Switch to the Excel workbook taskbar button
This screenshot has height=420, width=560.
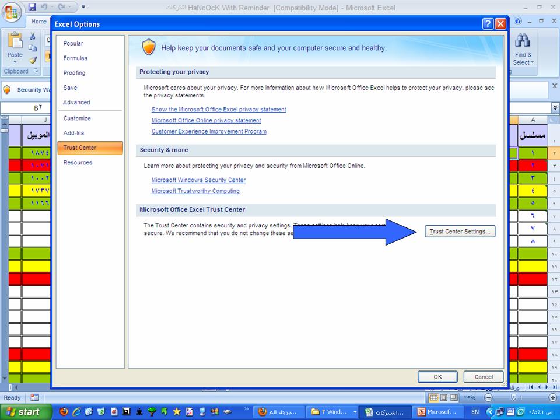pyautogui.click(x=386, y=412)
